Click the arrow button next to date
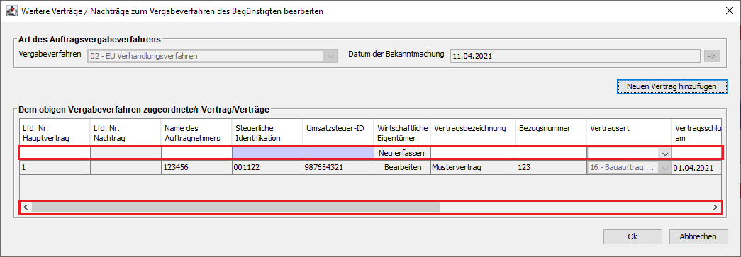Image resolution: width=741 pixels, height=257 pixels. tap(712, 56)
